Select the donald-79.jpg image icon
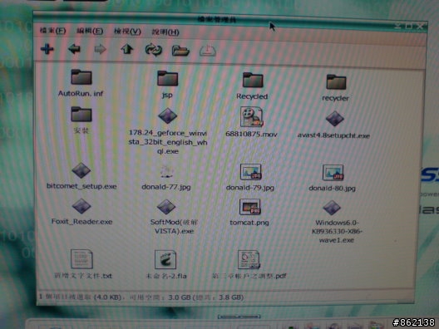The height and width of the screenshot is (329, 439). pyautogui.click(x=250, y=172)
